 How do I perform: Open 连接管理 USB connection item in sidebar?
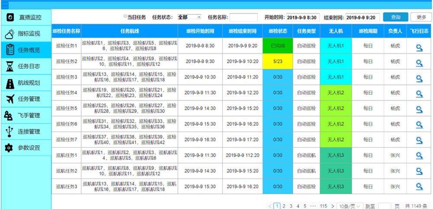point(26,131)
